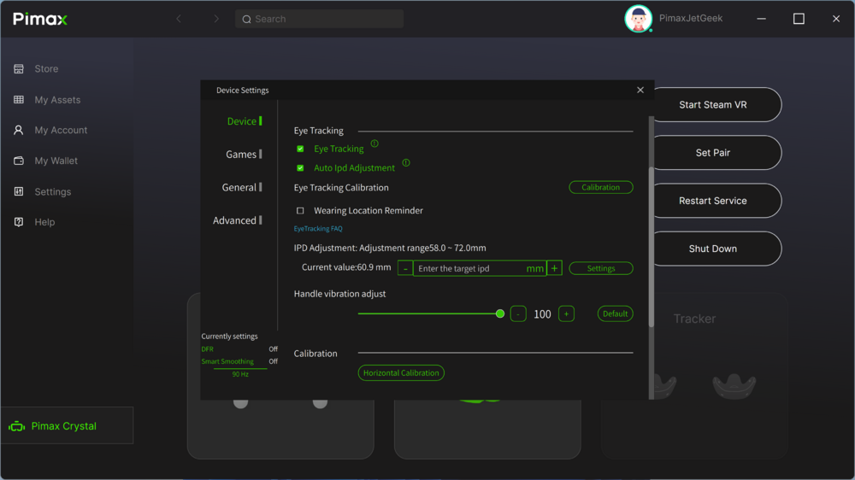This screenshot has height=480, width=855.
Task: Uncheck Auto Ipd Adjustment
Action: [x=300, y=167]
